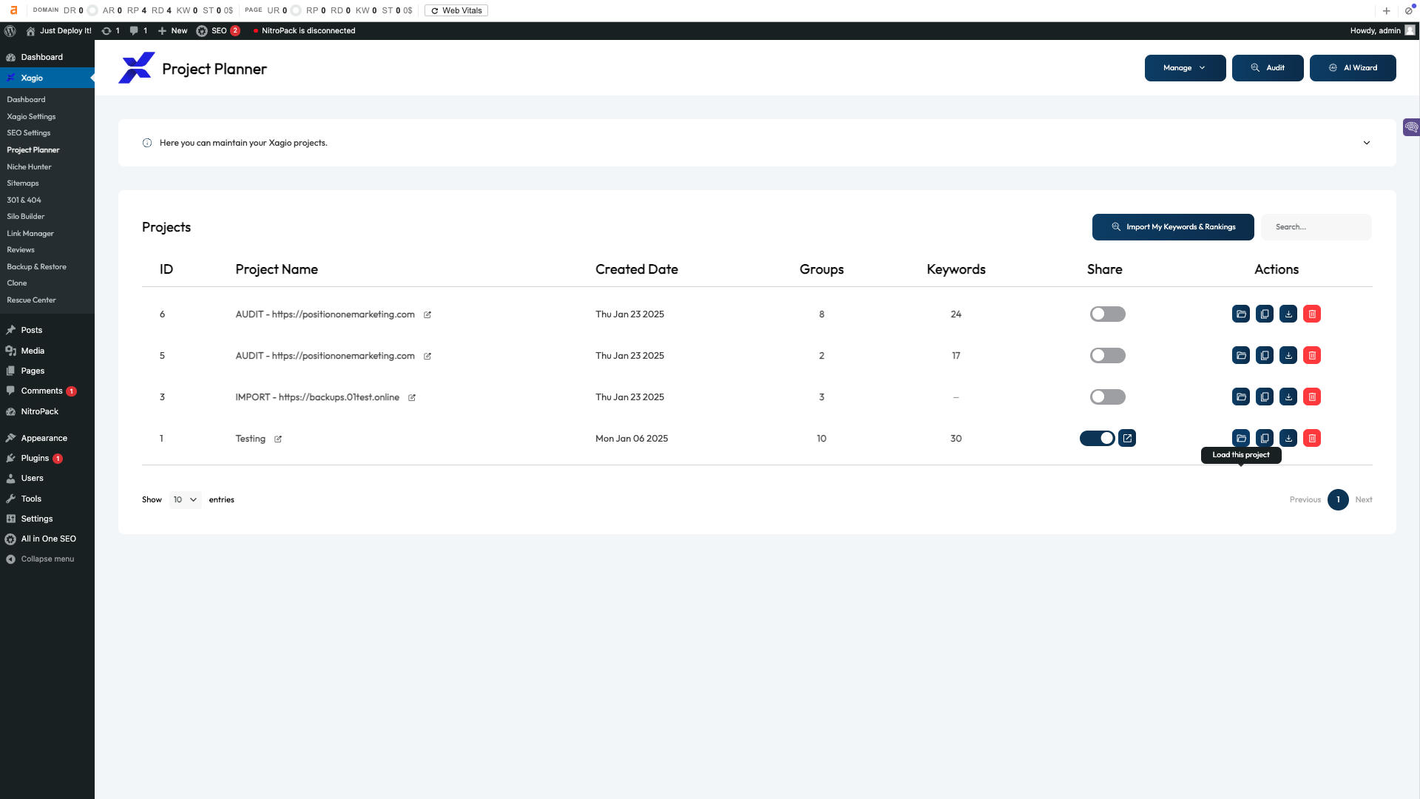Open Rescue Center in sidebar
Image resolution: width=1420 pixels, height=799 pixels.
pos(31,300)
